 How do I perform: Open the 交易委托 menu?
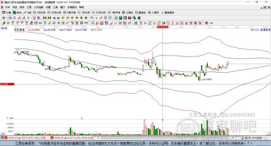[72, 7]
